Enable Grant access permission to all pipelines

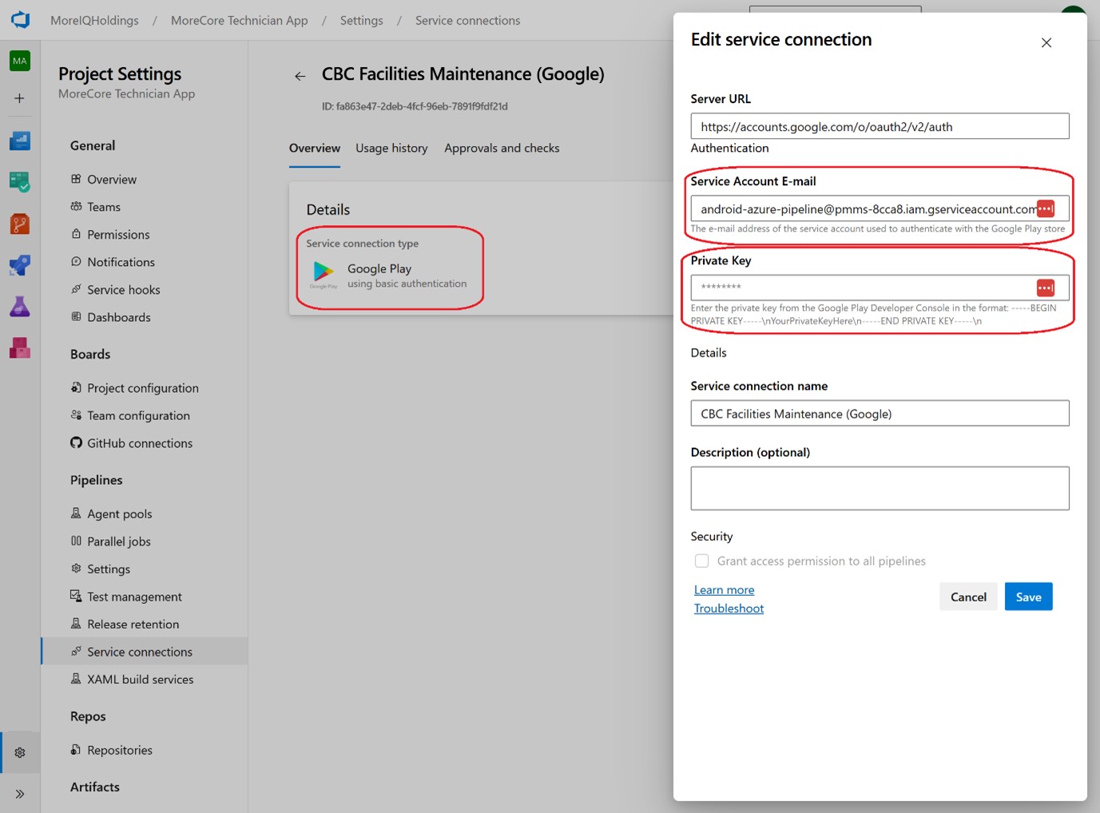click(x=701, y=561)
